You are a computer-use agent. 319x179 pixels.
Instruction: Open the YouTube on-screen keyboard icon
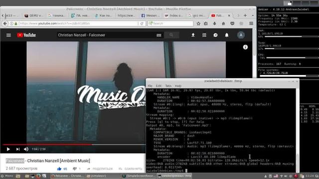pos(159,35)
